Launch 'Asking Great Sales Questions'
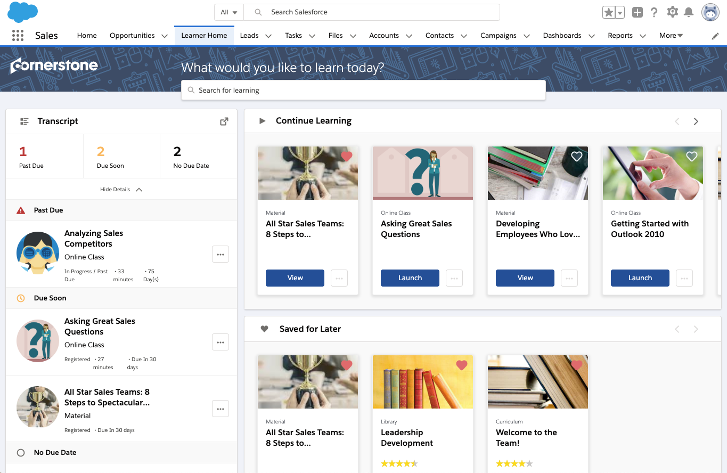Viewport: 727px width, 473px height. [x=410, y=278]
